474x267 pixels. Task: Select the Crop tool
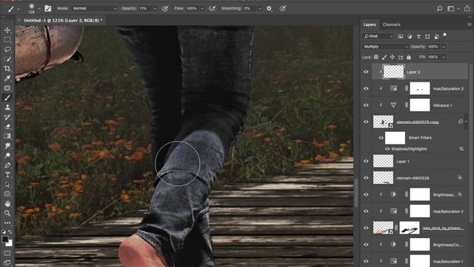click(x=7, y=69)
